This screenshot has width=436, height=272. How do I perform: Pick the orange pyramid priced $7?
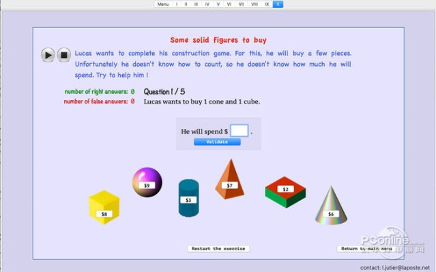pyautogui.click(x=229, y=180)
